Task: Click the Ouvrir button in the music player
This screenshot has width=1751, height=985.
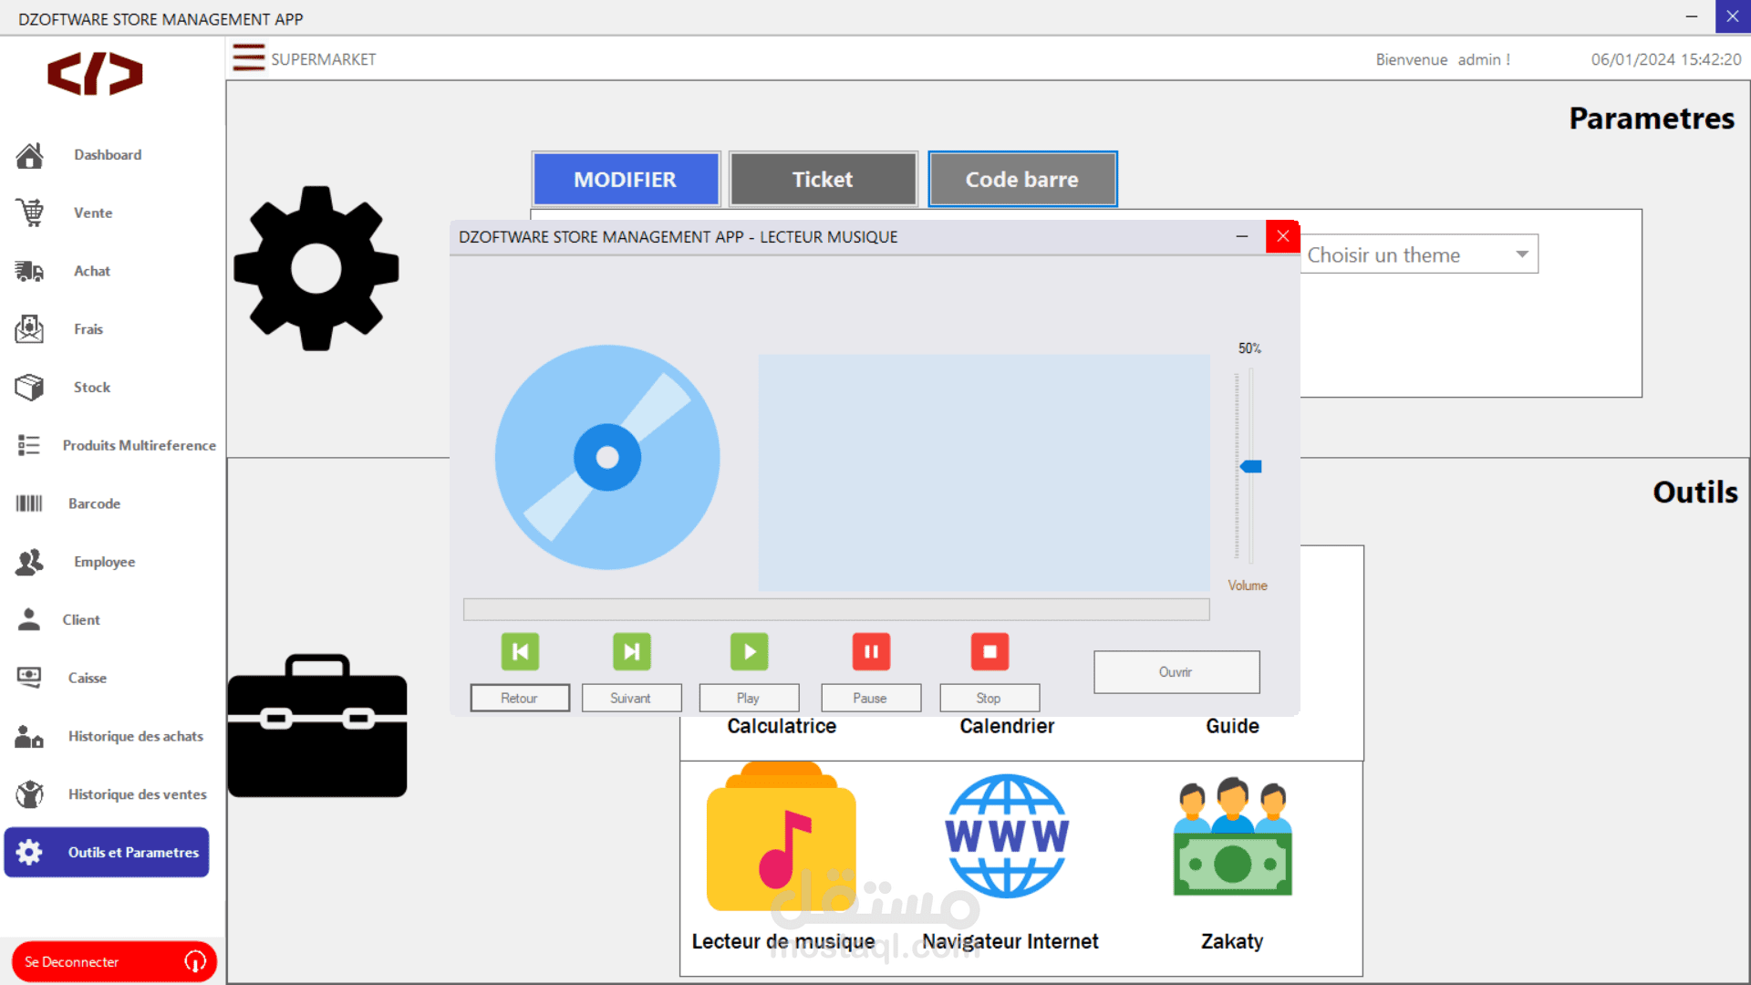Action: click(x=1176, y=672)
